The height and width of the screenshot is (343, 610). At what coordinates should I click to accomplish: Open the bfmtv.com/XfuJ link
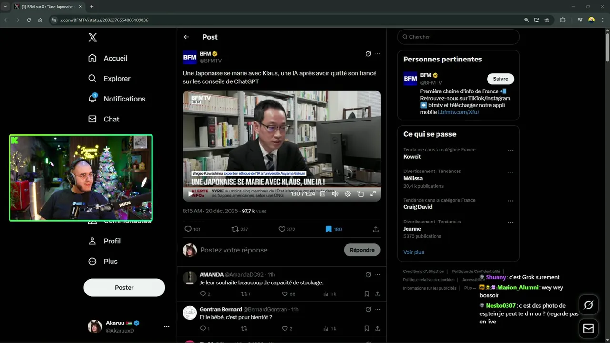[458, 112]
